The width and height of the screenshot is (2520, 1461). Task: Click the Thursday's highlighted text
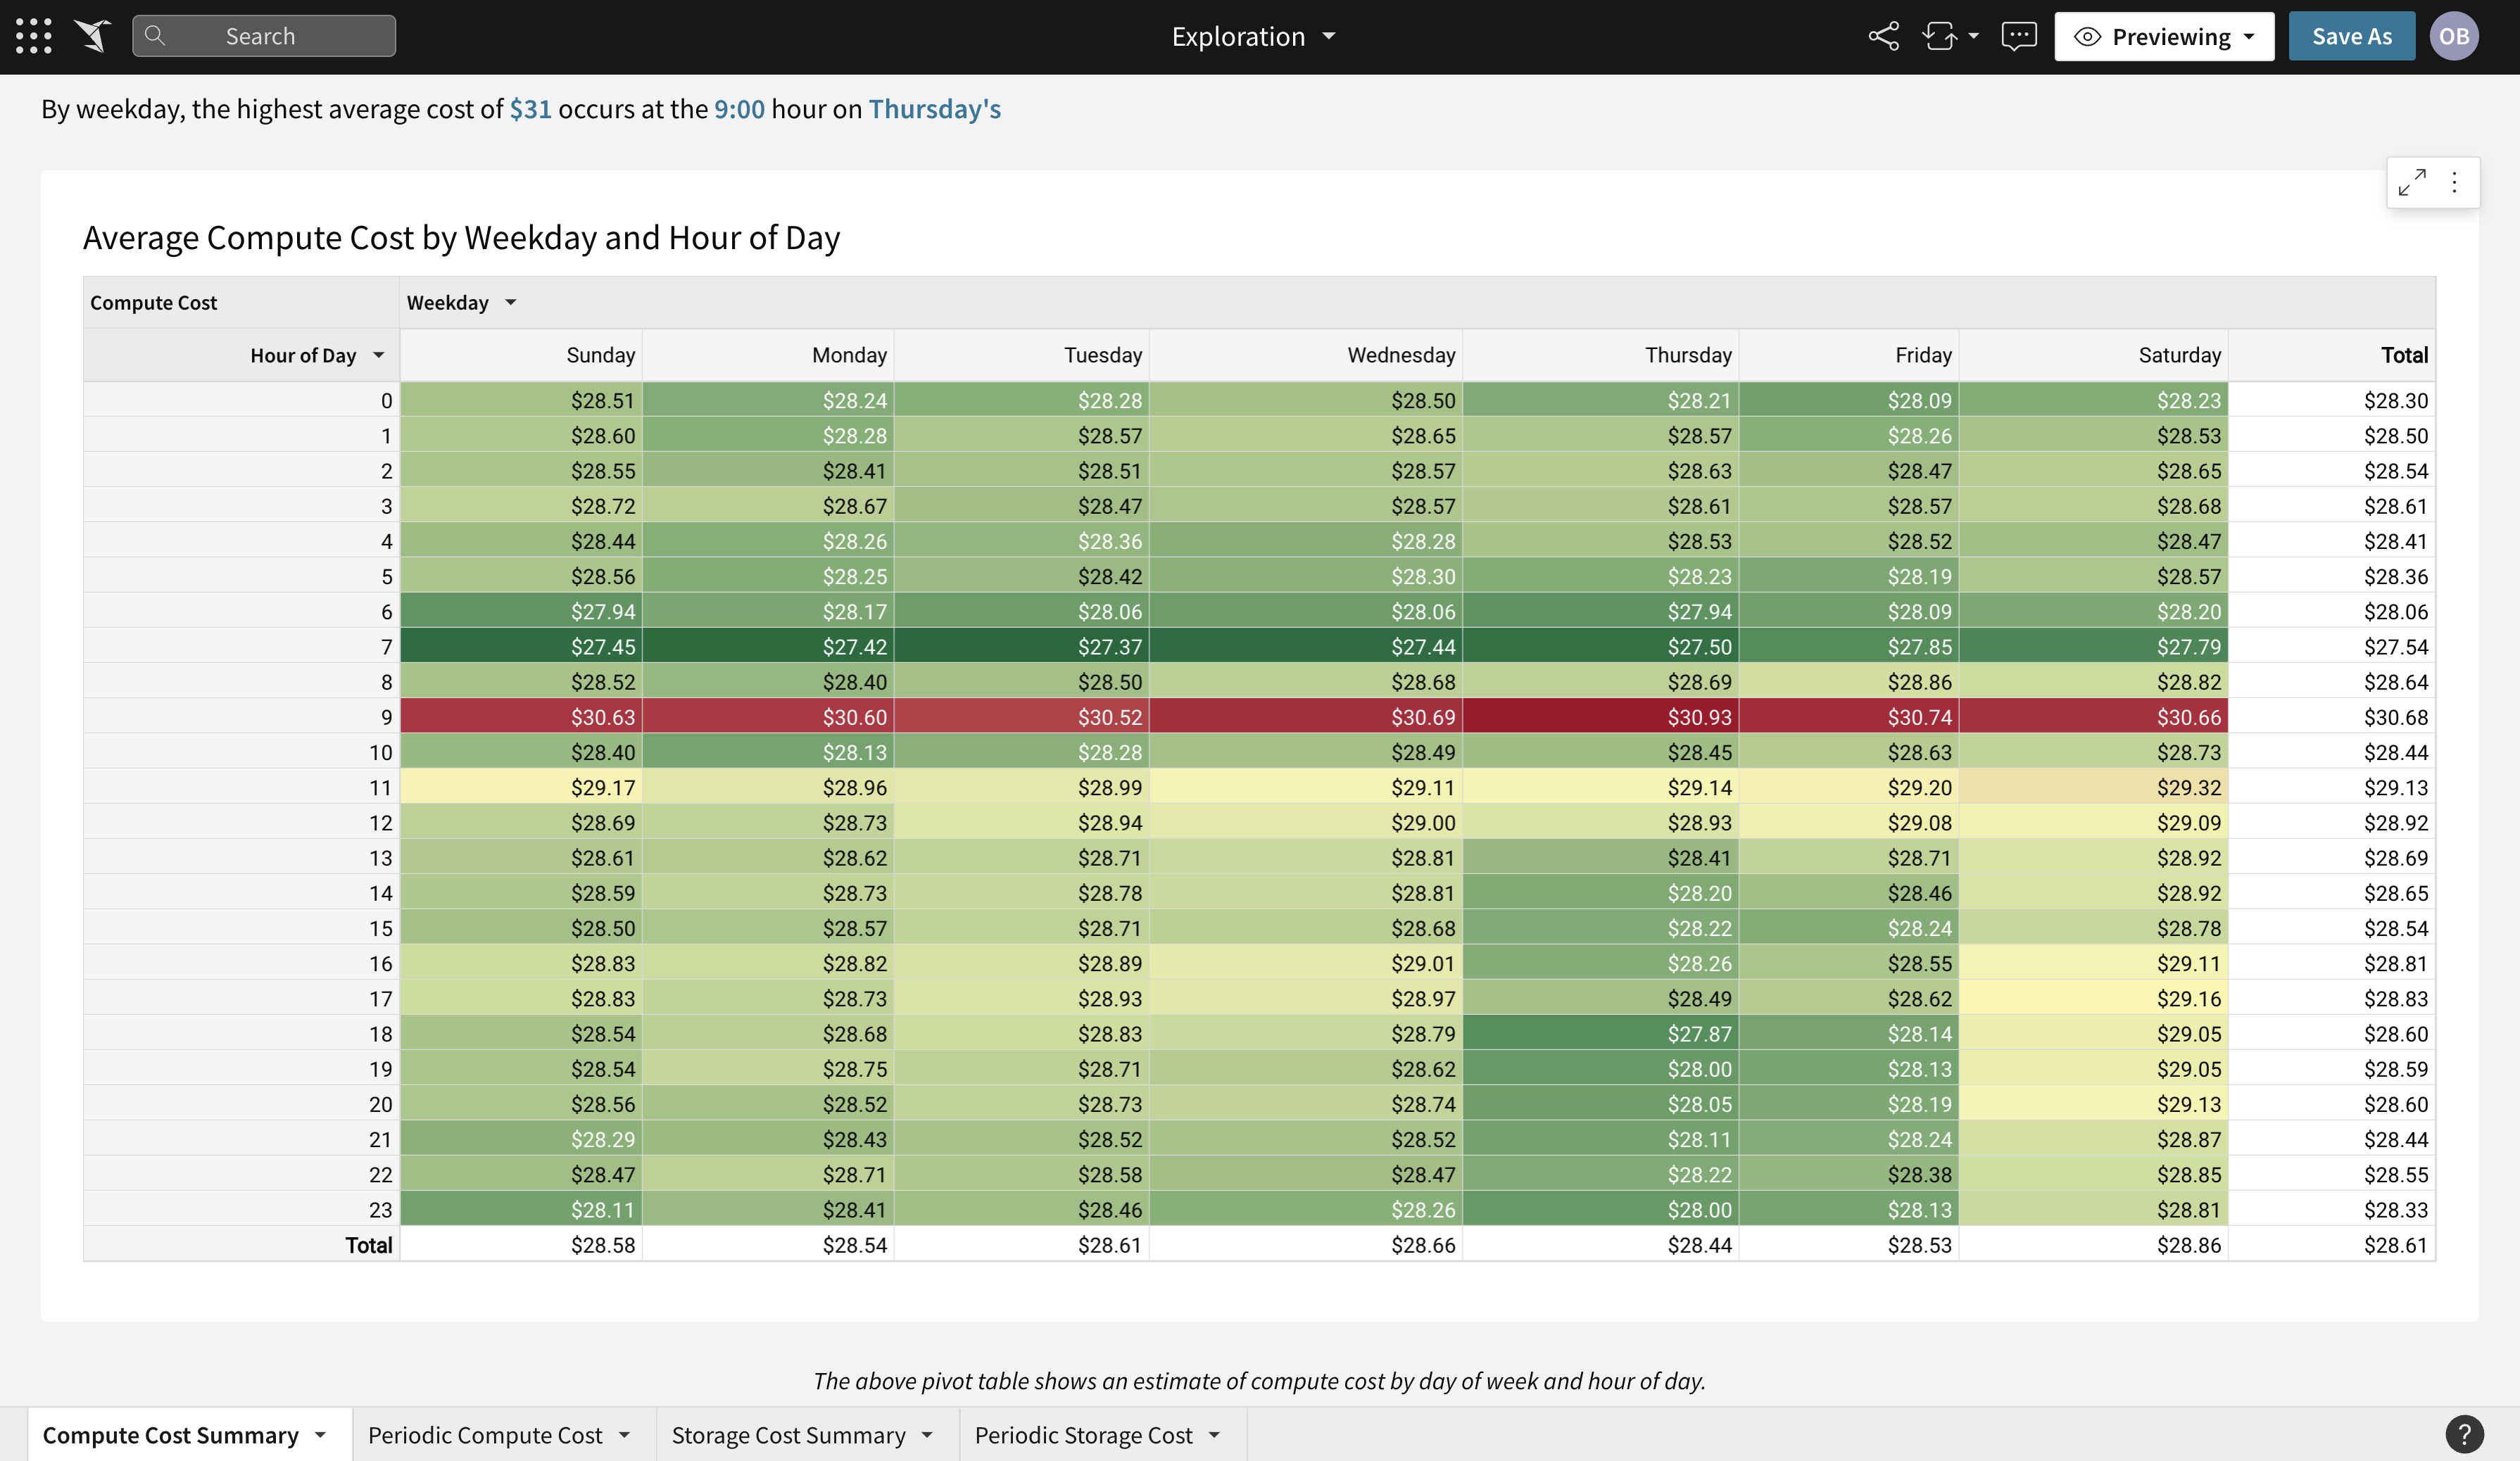click(x=934, y=108)
